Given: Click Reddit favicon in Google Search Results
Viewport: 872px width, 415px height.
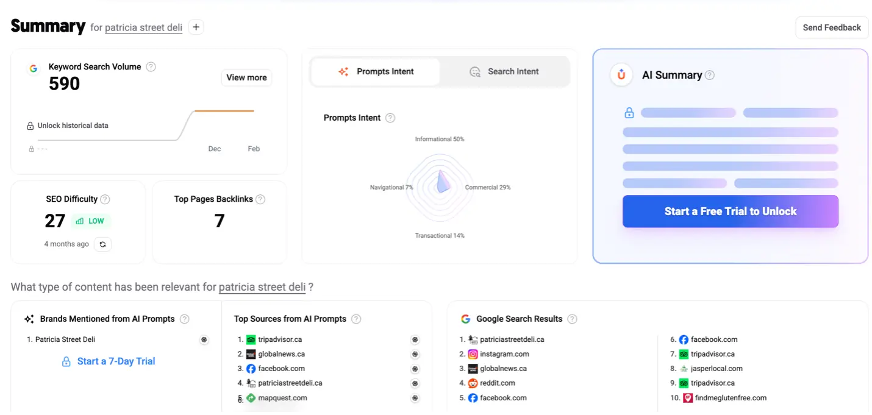Looking at the screenshot, I should point(473,383).
